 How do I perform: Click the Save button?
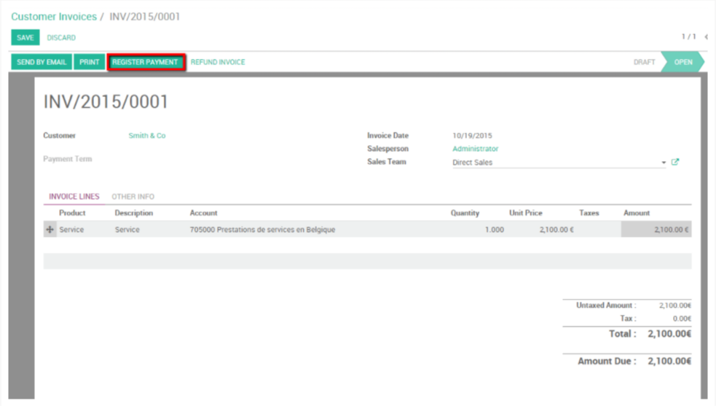[25, 38]
